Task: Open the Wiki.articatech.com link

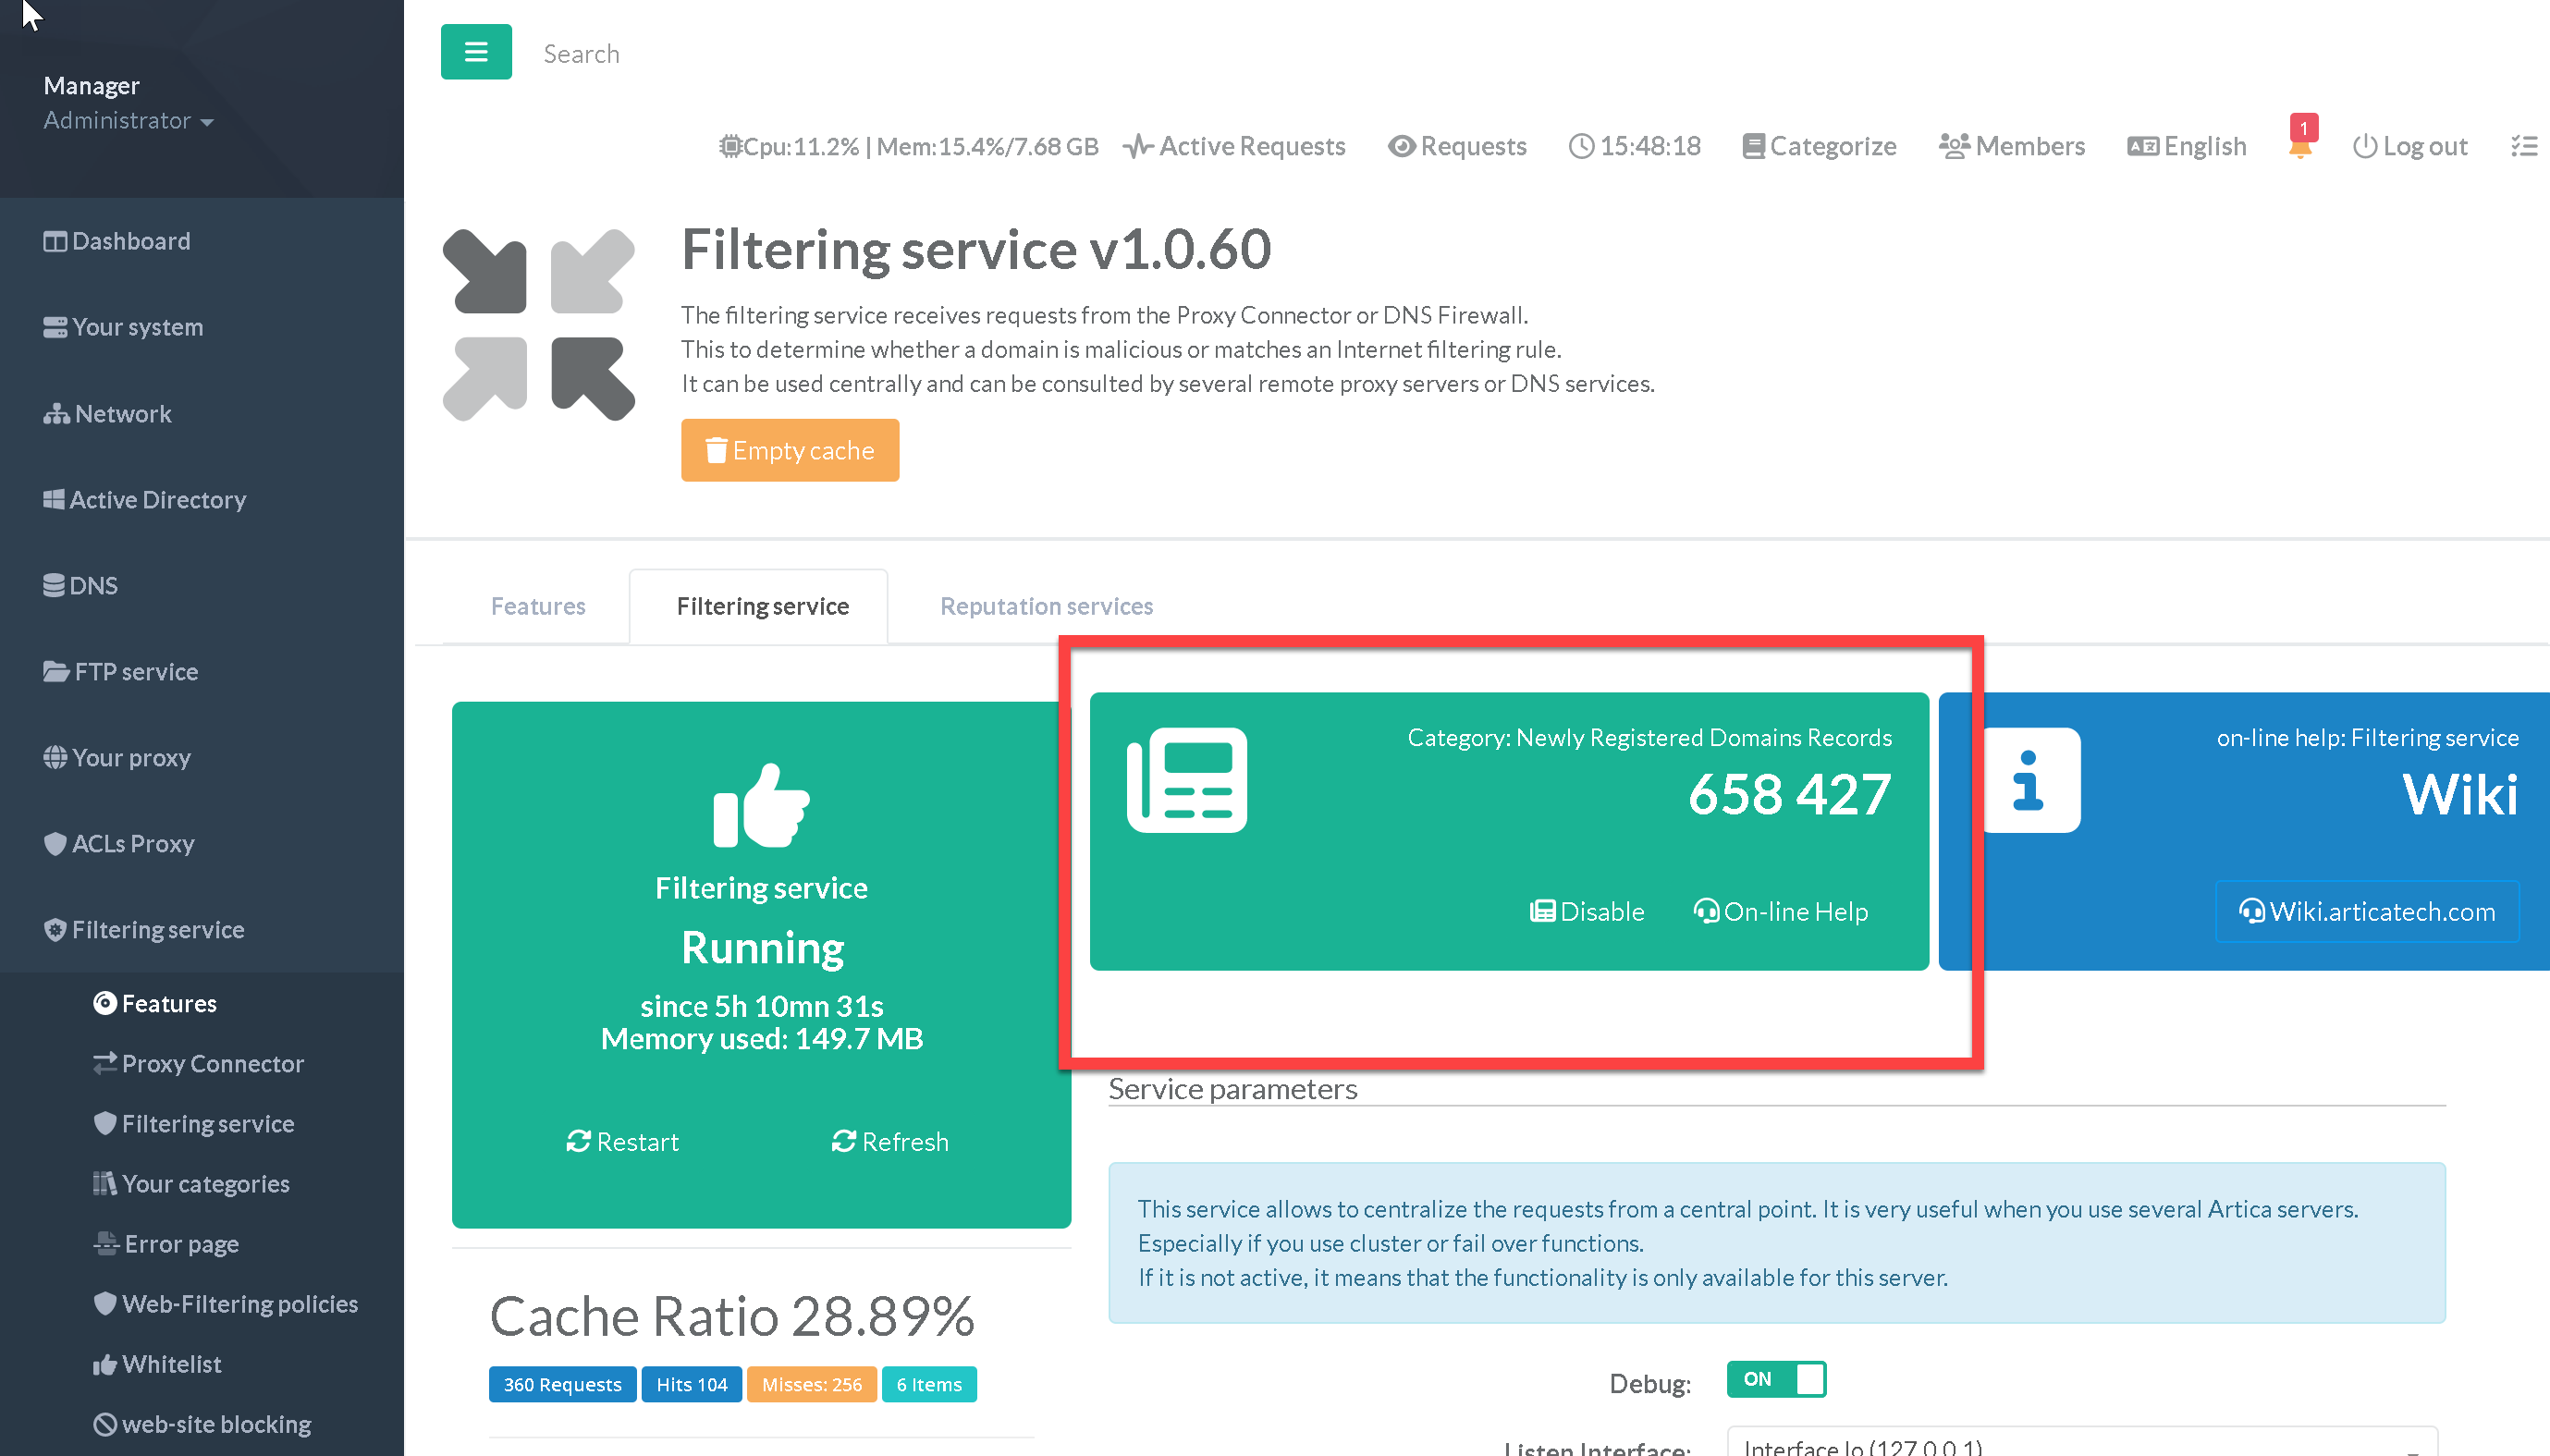Action: coord(2367,911)
